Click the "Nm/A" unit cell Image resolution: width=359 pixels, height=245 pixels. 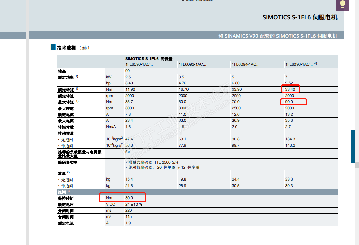(x=111, y=127)
